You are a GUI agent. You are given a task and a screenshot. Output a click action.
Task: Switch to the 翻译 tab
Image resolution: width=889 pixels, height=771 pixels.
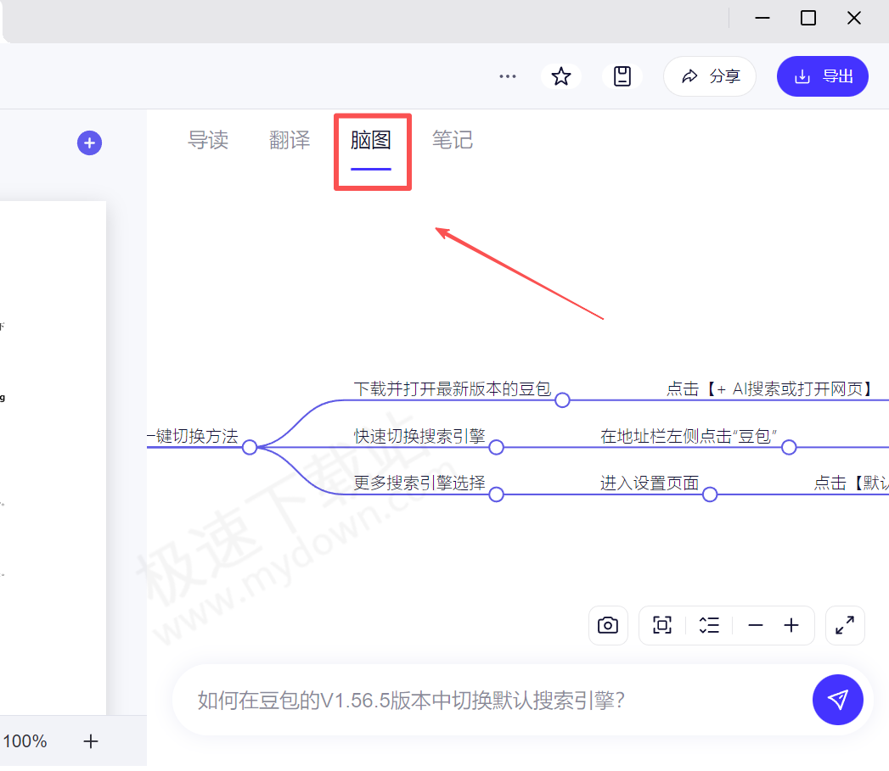click(290, 140)
